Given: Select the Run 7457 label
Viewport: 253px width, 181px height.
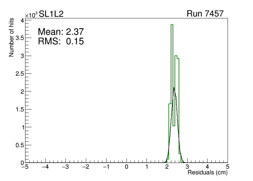Looking at the screenshot, I should [x=205, y=14].
